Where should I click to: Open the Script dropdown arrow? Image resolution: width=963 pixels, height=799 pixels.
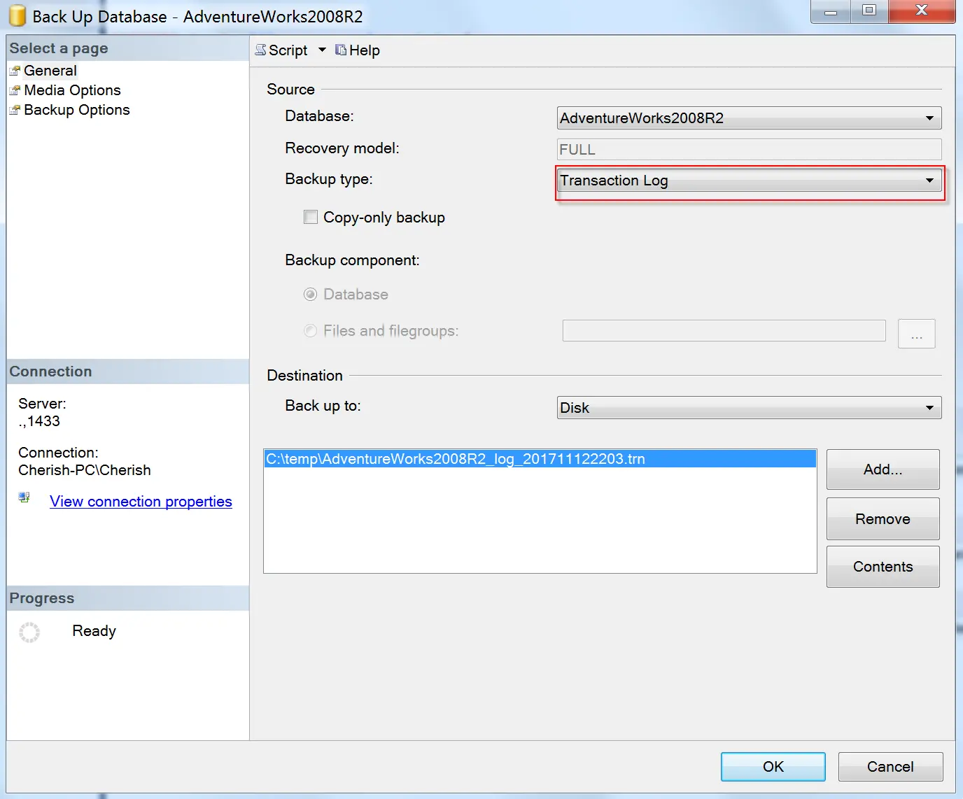tap(322, 50)
